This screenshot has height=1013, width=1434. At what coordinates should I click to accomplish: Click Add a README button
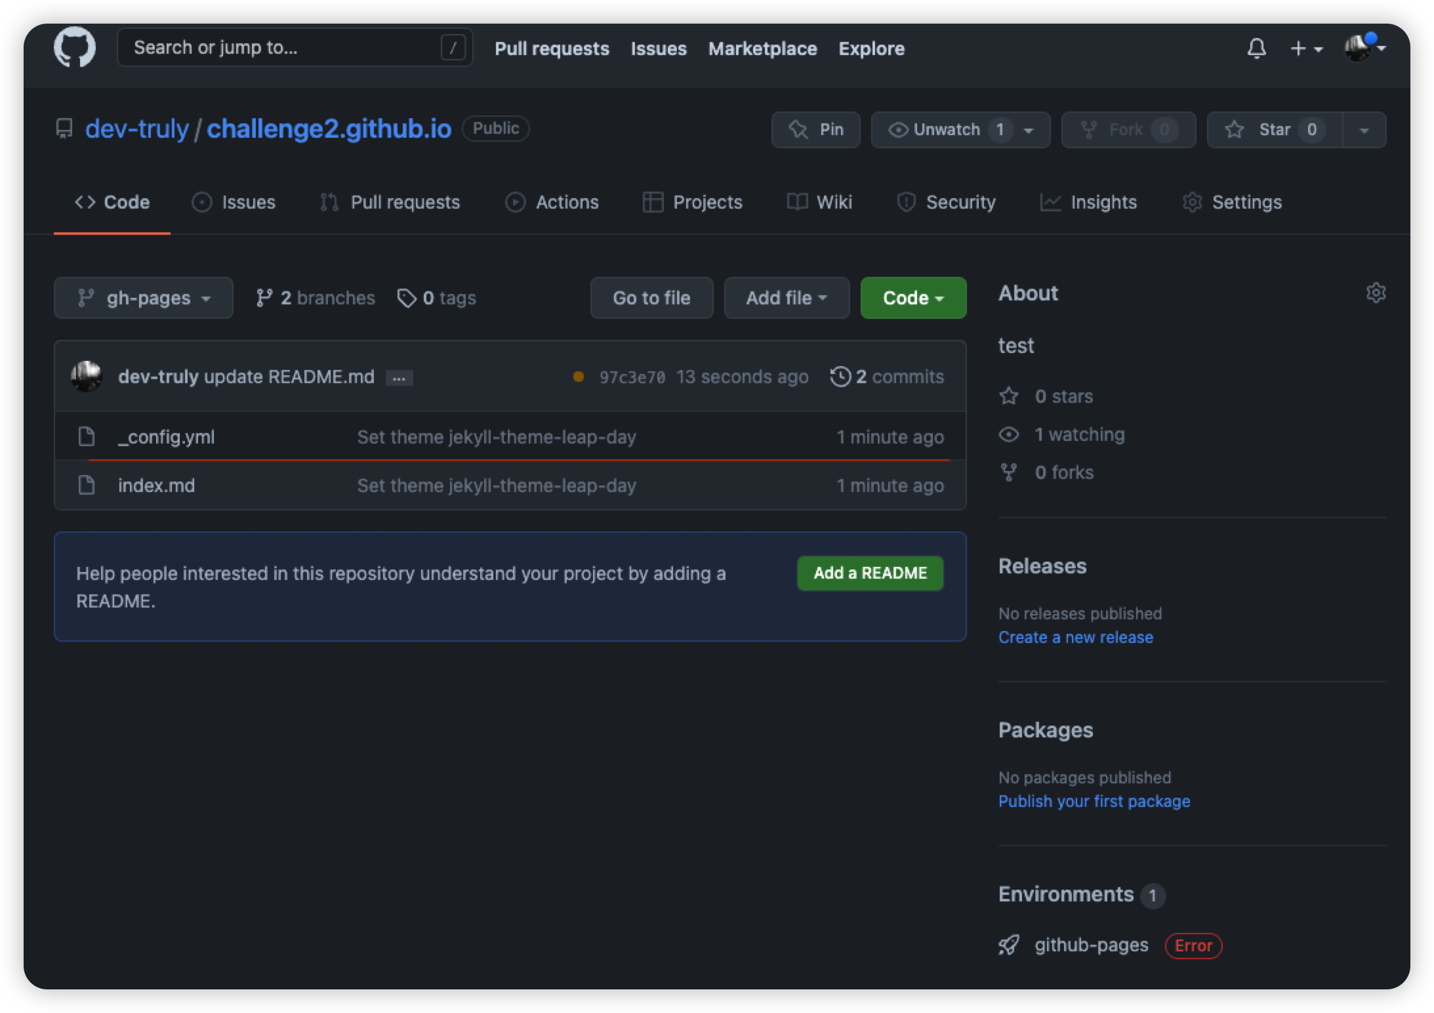(869, 573)
